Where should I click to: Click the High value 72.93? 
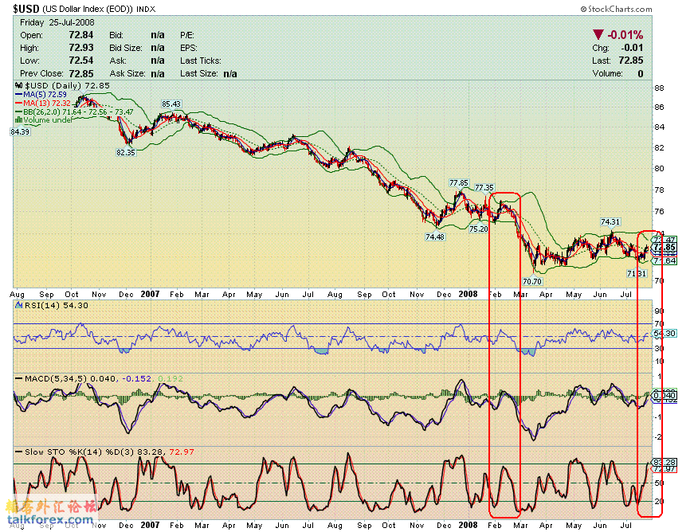click(x=81, y=47)
